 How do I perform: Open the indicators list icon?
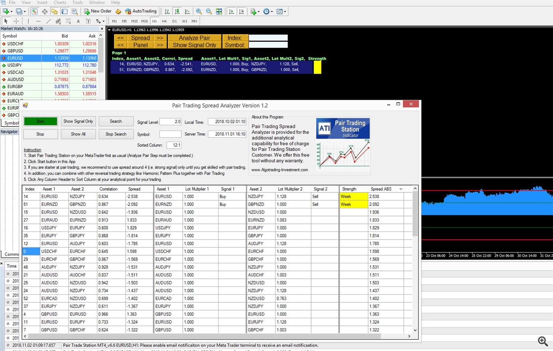click(x=253, y=11)
